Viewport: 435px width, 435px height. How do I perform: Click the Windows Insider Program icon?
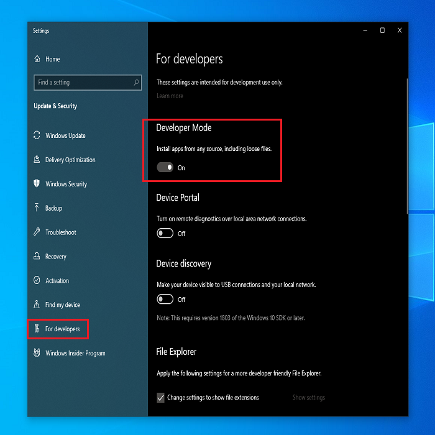(x=37, y=352)
